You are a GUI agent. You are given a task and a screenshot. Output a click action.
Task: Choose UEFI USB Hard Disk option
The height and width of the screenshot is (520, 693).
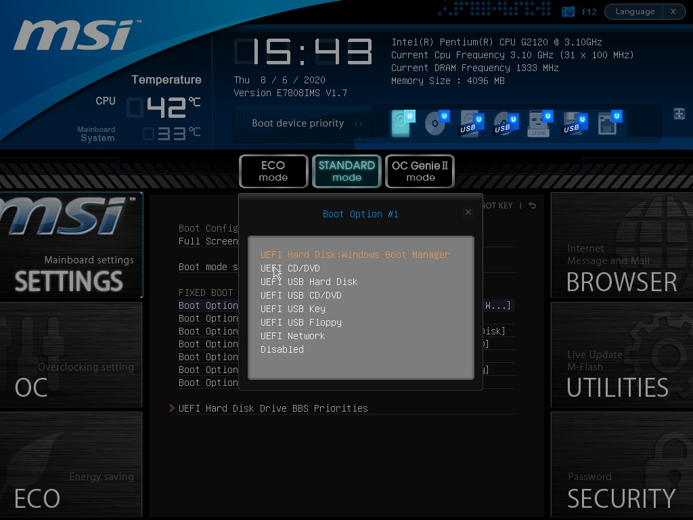pyautogui.click(x=309, y=282)
